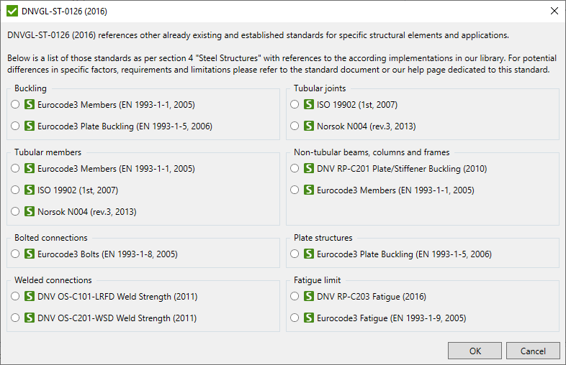Click the S icon next to Eurocode3 Bolts
The image size is (566, 365).
point(30,254)
